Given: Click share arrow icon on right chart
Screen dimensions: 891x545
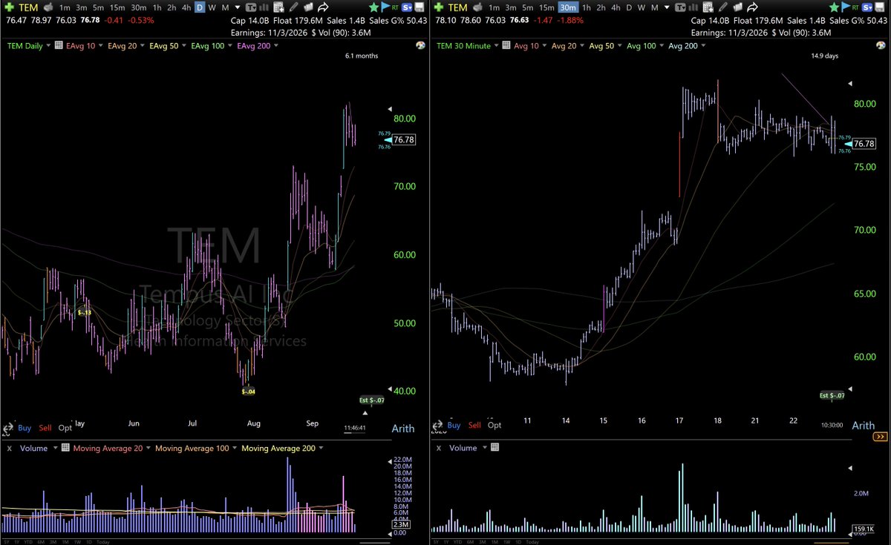Looking at the screenshot, I should coord(752,7).
